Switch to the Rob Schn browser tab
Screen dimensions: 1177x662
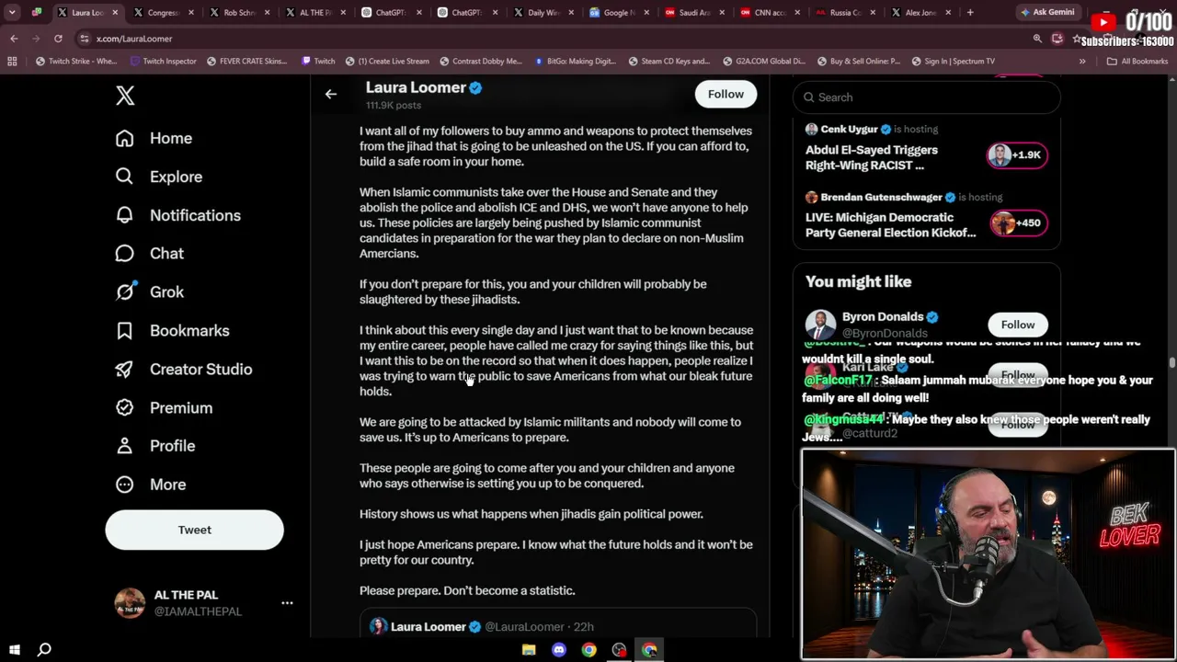point(240,13)
